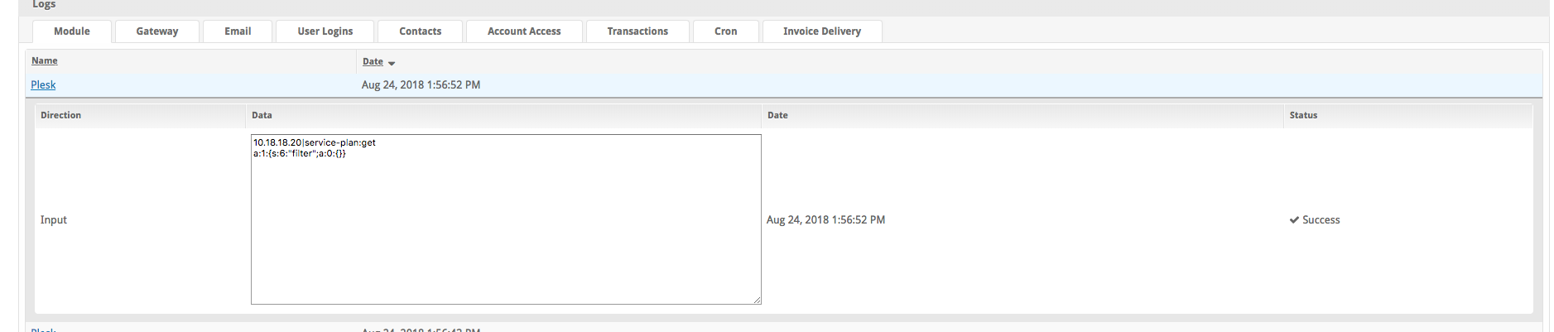Open the Module logs tab

click(x=72, y=31)
